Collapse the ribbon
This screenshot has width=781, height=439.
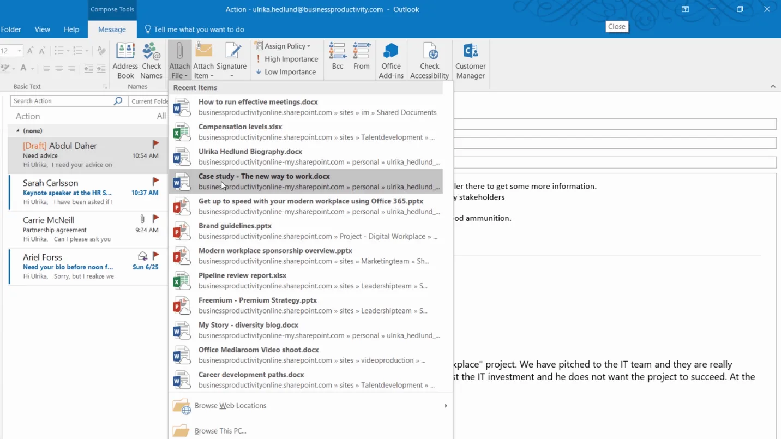click(773, 86)
